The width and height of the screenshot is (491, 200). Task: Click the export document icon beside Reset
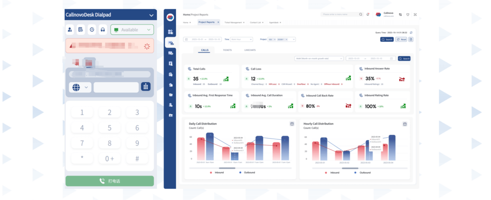tap(411, 39)
